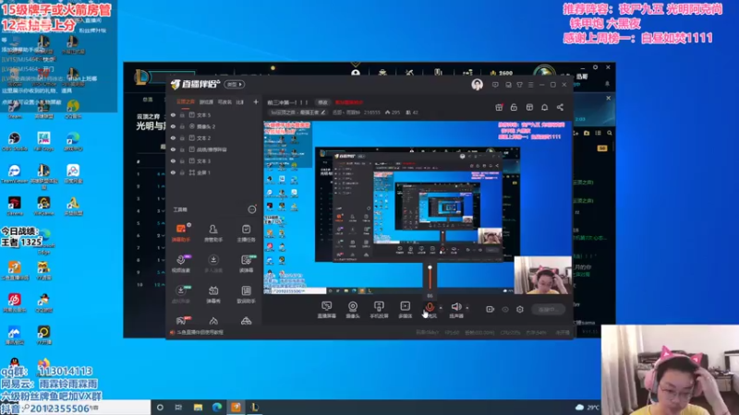The image size is (739, 415).
Task: Select the third scene tab
Action: [224, 101]
